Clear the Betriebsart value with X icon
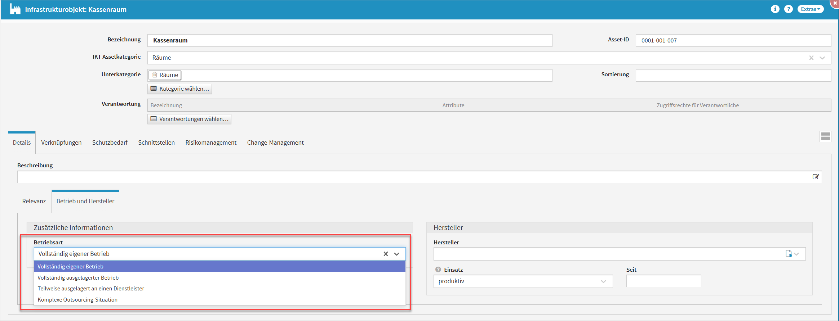839x321 pixels. point(386,254)
